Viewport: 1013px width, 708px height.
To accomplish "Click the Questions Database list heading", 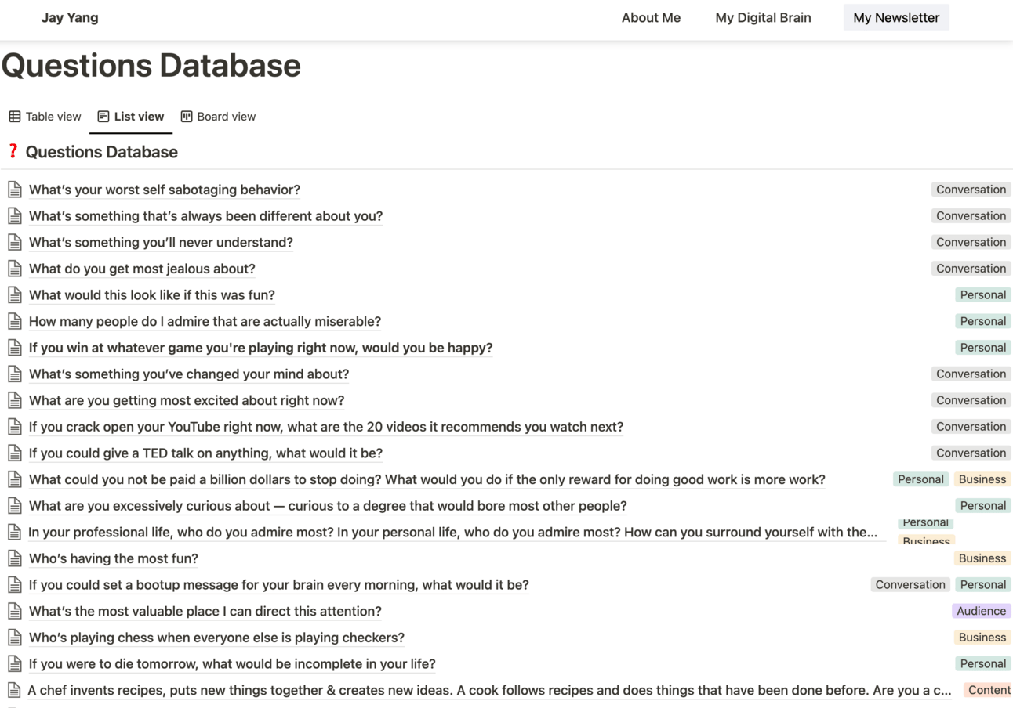I will 101,152.
